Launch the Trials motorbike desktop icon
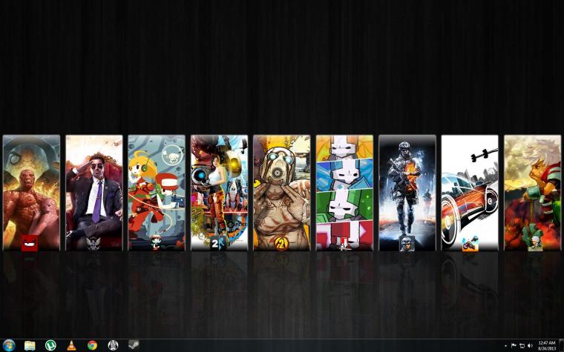 tap(470, 244)
